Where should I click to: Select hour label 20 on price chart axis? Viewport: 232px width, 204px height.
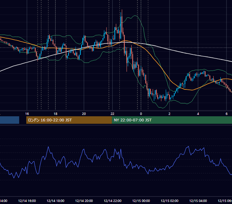(x=84, y=114)
